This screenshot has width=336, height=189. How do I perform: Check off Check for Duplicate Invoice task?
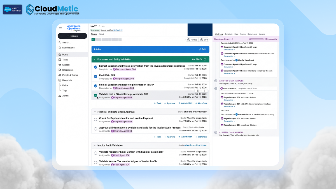pyautogui.click(x=95, y=120)
